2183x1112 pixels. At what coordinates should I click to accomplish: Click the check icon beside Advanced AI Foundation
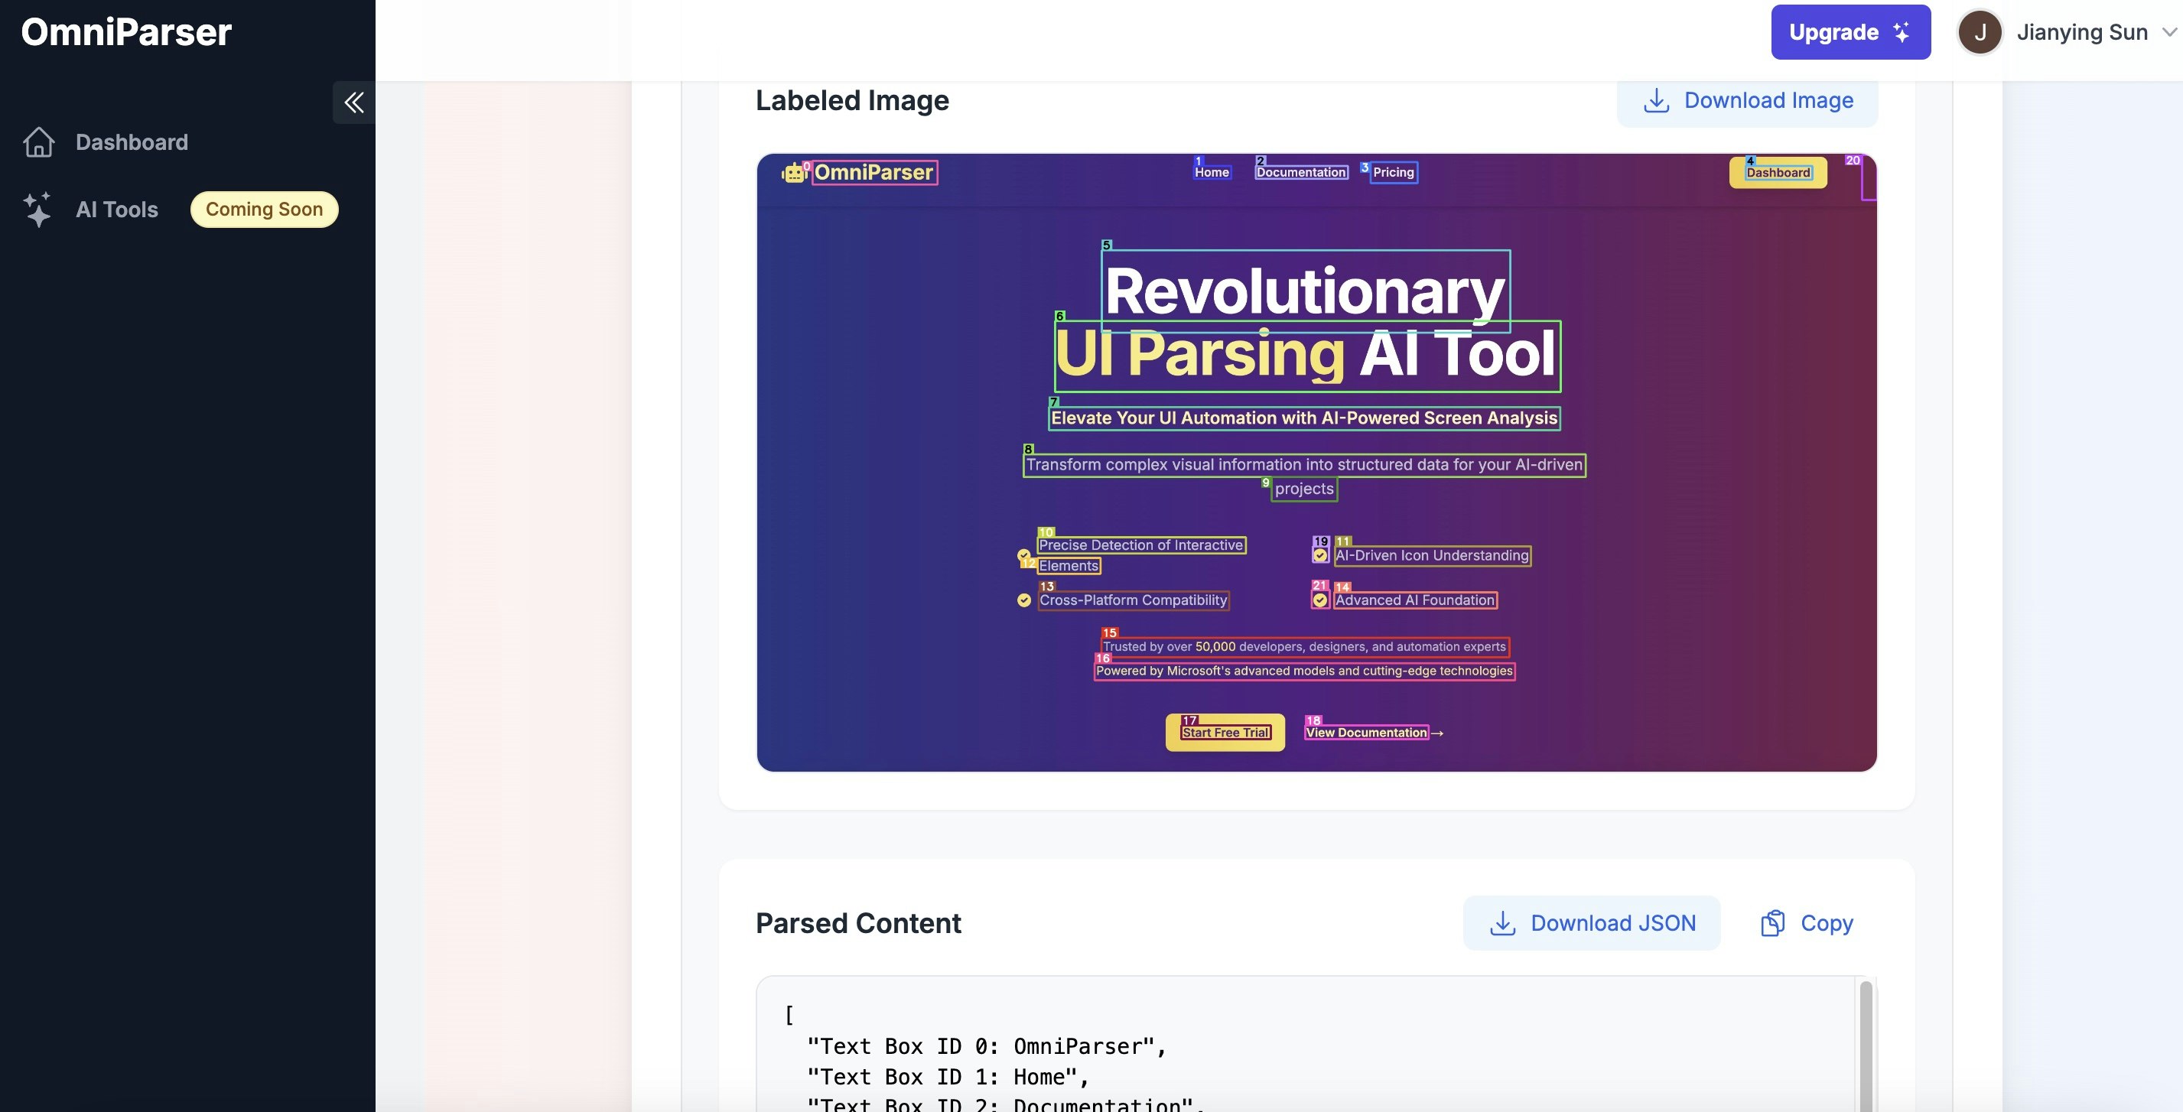[x=1320, y=600]
